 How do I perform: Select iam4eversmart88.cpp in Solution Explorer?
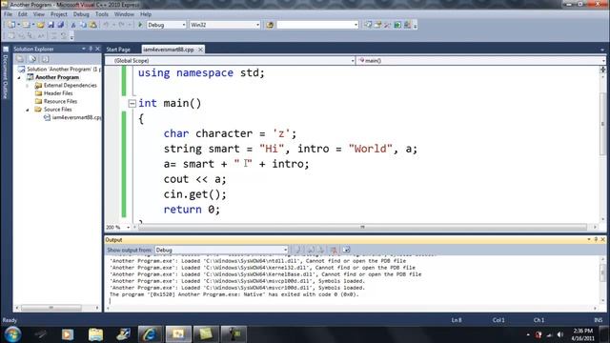[x=72, y=117]
